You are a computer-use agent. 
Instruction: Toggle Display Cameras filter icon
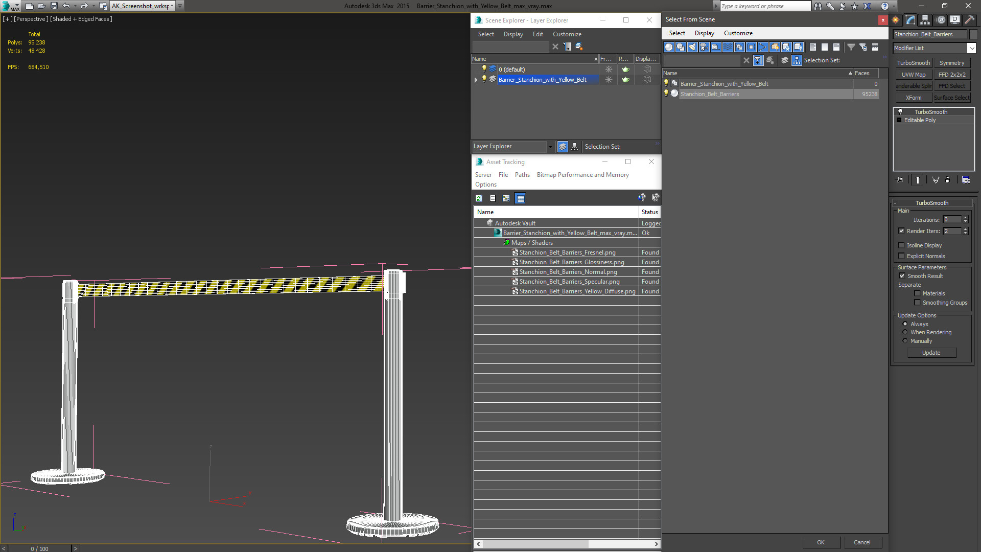click(704, 47)
